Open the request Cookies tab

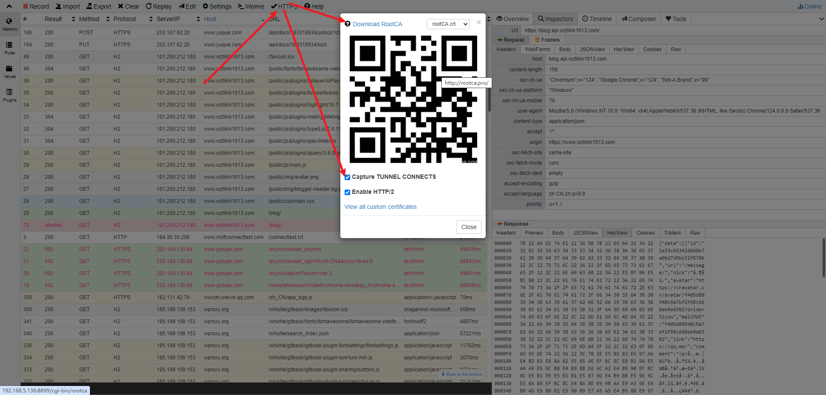click(x=652, y=49)
